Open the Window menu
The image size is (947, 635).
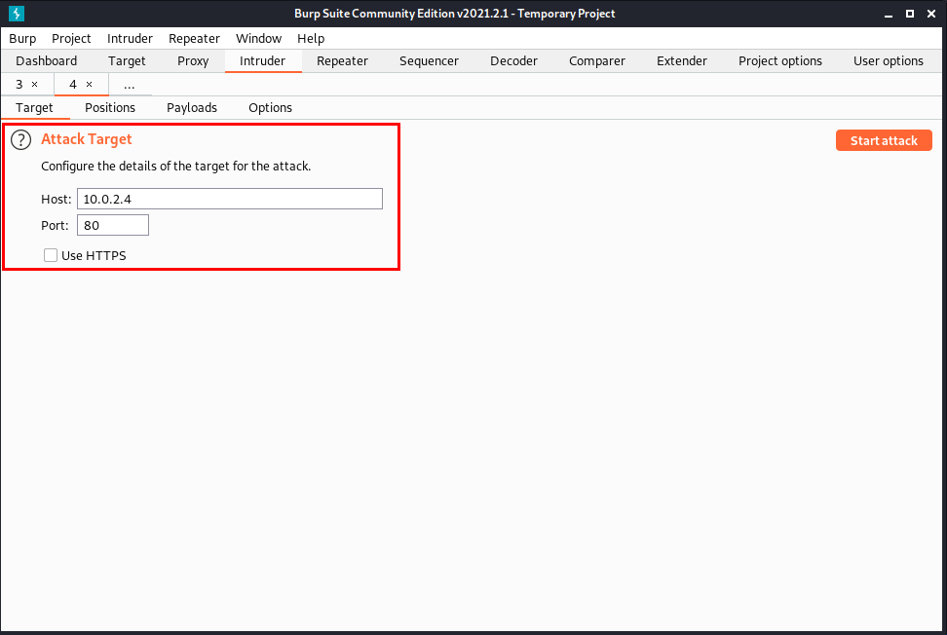coord(258,39)
